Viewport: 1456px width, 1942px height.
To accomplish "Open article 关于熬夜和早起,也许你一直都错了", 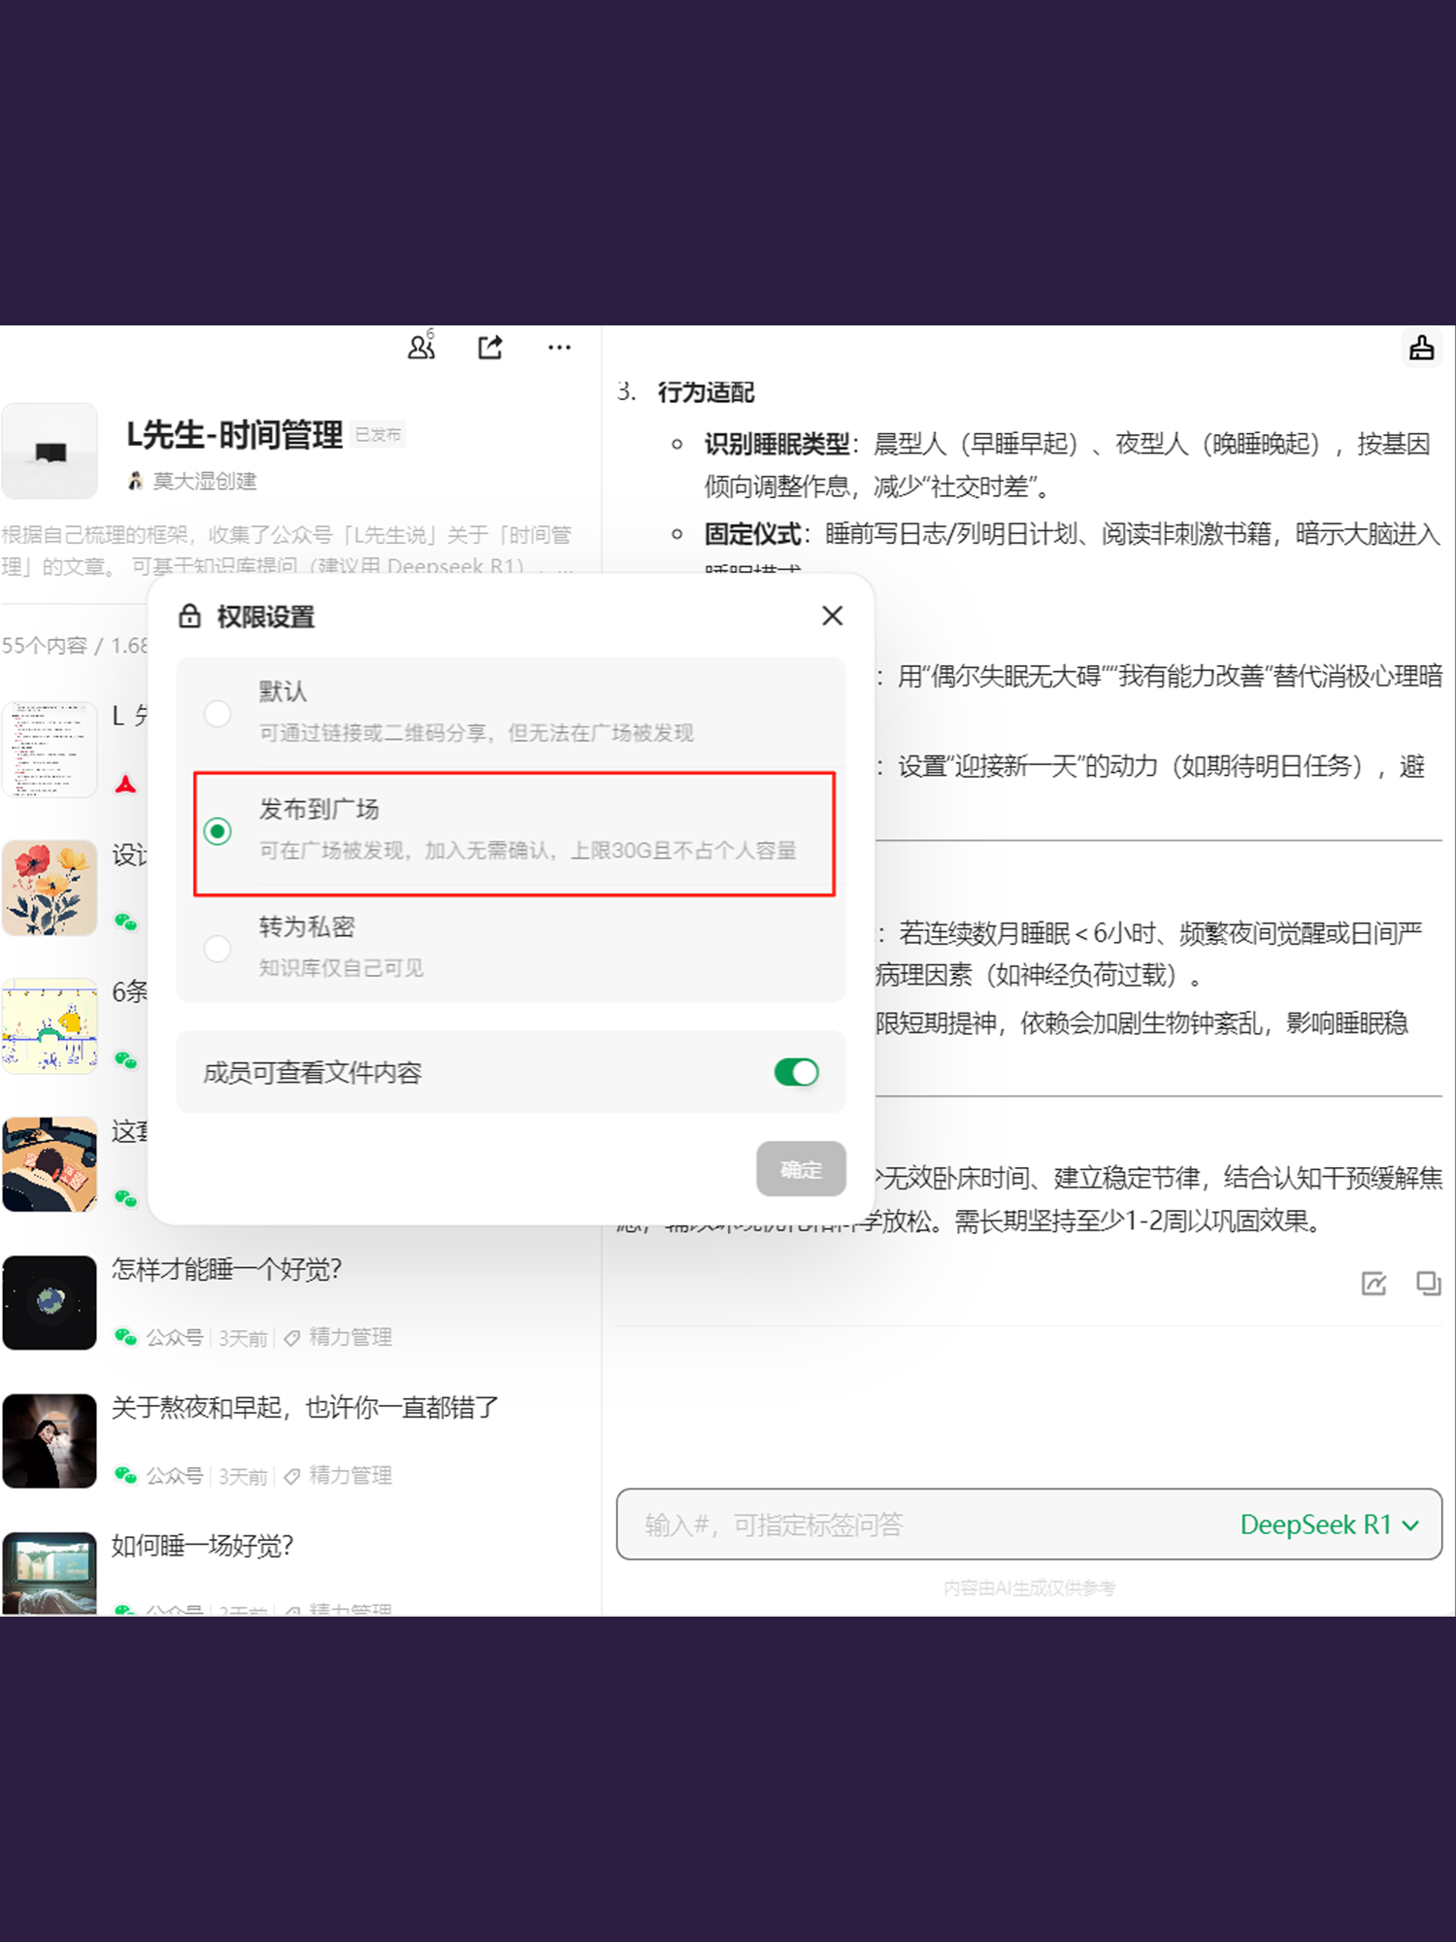I will (305, 1407).
